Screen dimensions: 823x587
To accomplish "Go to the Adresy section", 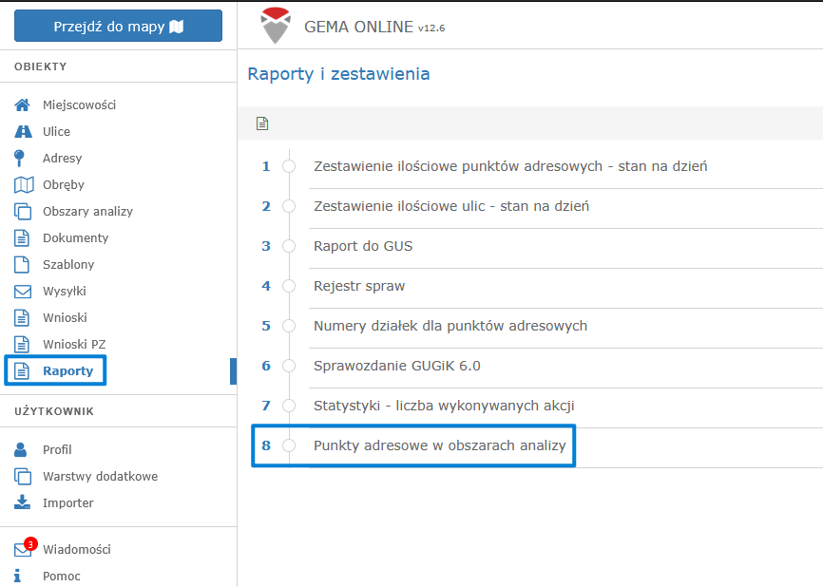I will (x=62, y=158).
